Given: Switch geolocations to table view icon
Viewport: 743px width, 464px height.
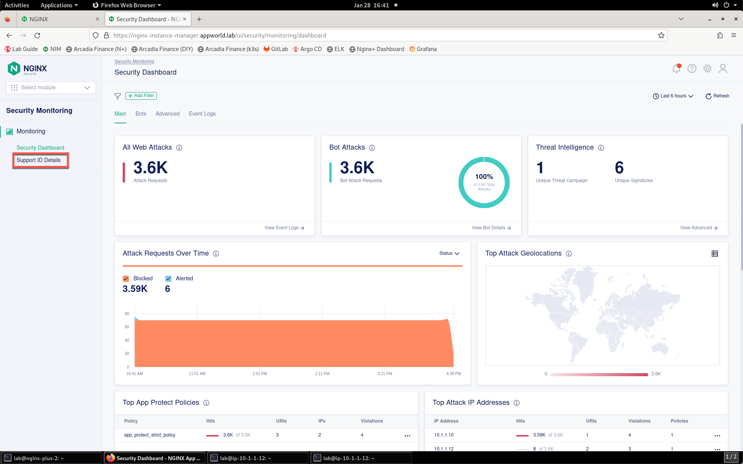Looking at the screenshot, I should point(715,254).
